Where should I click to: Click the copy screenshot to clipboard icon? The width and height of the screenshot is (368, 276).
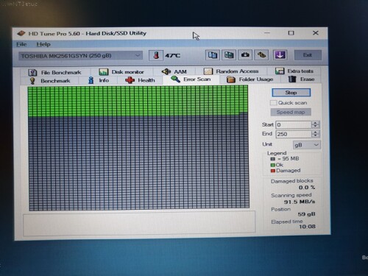[x=229, y=55]
